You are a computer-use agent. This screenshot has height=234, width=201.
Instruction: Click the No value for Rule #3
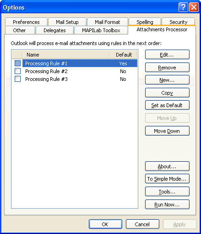click(123, 79)
